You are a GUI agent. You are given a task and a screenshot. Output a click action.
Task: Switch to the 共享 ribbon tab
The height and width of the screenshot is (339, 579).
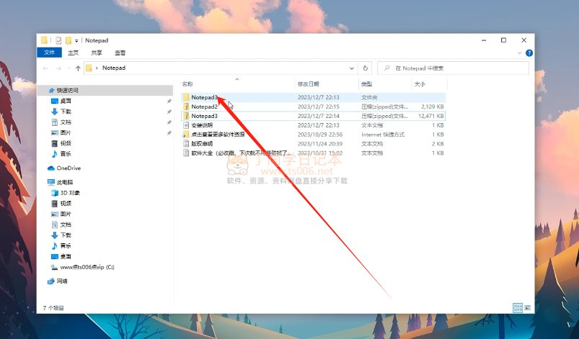[97, 53]
